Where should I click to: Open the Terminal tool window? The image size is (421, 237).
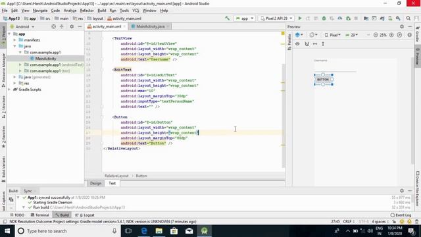(x=39, y=215)
